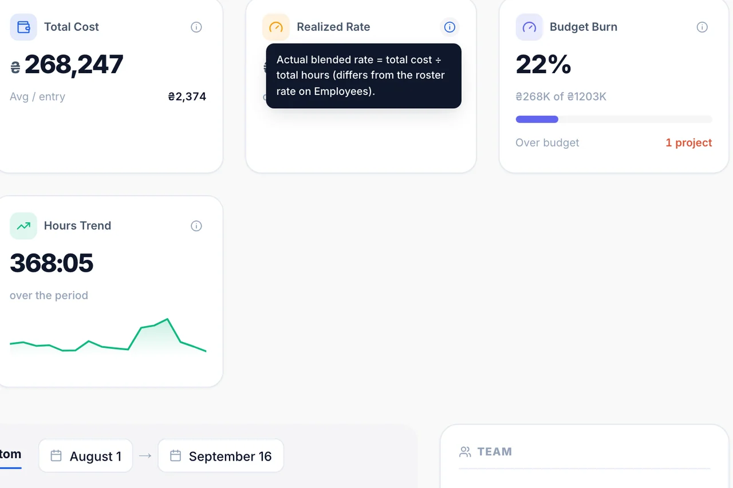Screen dimensions: 733x488
Task: Open the September 16 end date picker
Action: (x=221, y=456)
